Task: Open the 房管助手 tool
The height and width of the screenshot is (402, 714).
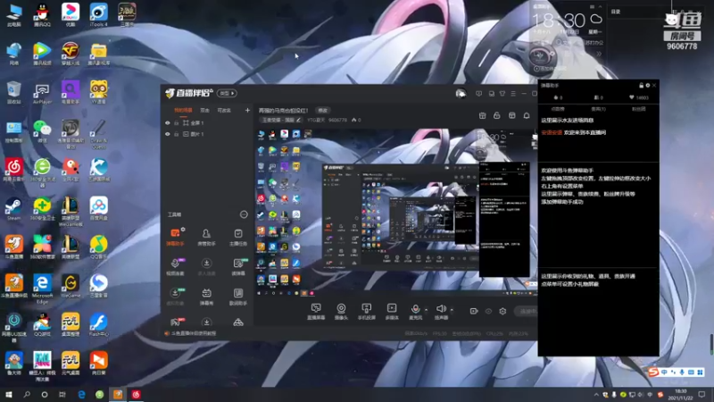Action: point(206,237)
